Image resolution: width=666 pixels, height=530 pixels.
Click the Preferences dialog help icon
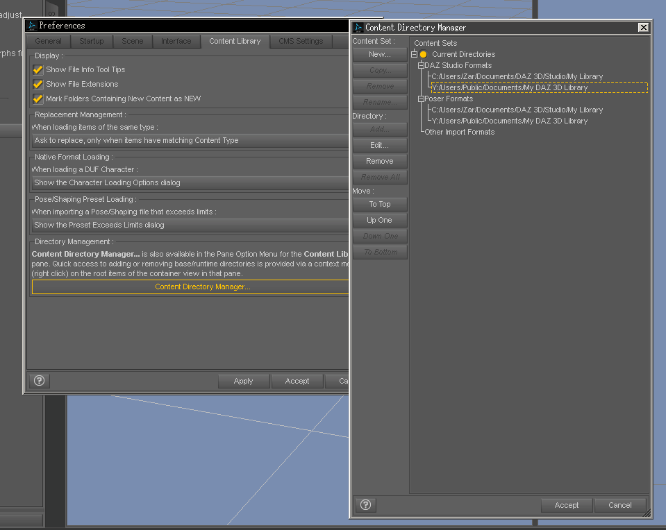click(x=40, y=381)
